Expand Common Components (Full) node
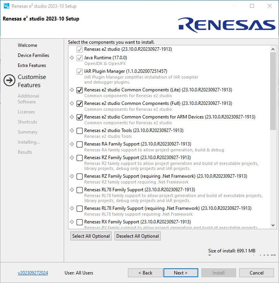 pyautogui.click(x=71, y=103)
